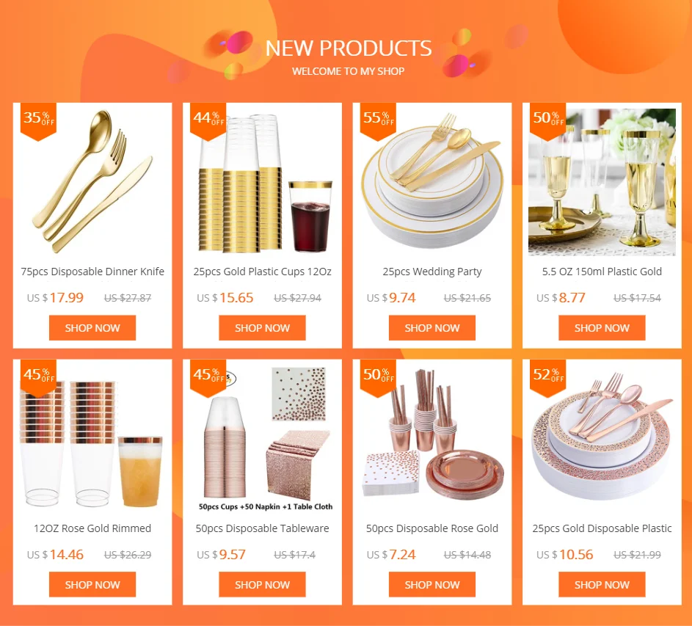Image resolution: width=692 pixels, height=626 pixels.
Task: Open the 12OZ Rose Gold Rimmed title link
Action: (92, 528)
